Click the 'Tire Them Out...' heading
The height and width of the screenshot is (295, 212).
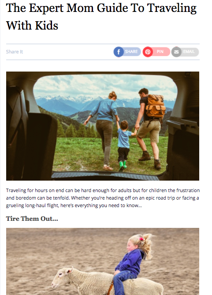(x=32, y=219)
